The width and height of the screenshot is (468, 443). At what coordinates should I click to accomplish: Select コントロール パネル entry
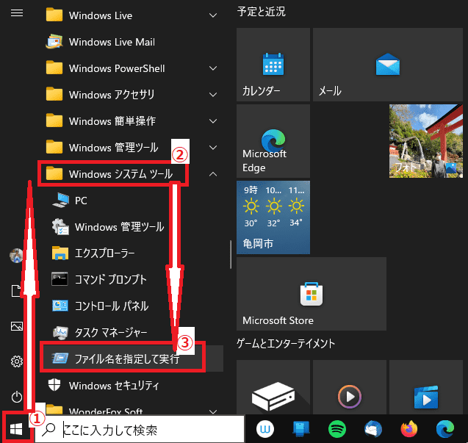(x=111, y=306)
